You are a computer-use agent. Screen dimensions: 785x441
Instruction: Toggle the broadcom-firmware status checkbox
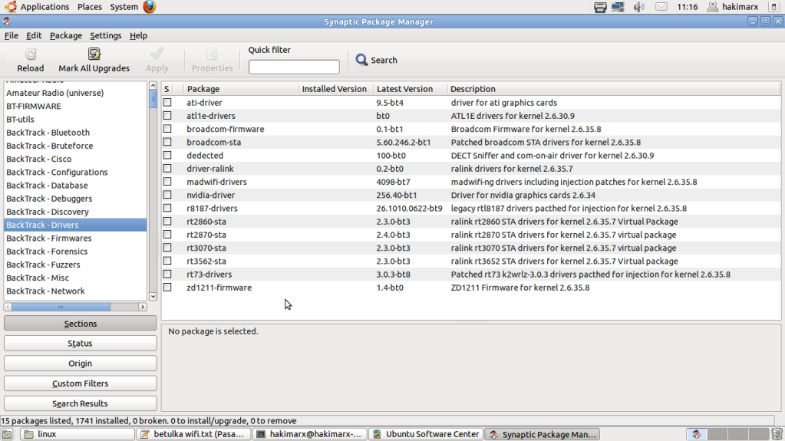click(x=167, y=129)
